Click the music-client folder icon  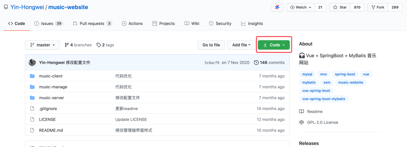click(32, 76)
